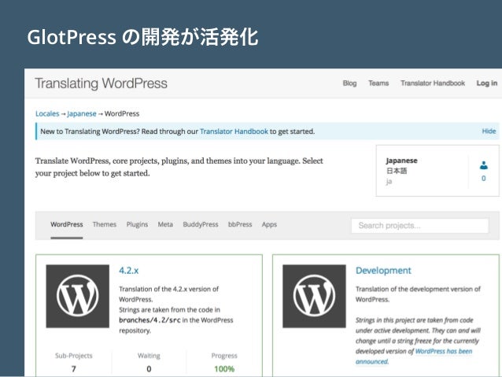Screen dimensions: 502x377
Task: Hide the new translator notice
Action: (x=489, y=131)
